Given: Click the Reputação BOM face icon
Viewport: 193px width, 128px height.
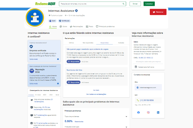Looking at the screenshot, I should (x=32, y=71).
